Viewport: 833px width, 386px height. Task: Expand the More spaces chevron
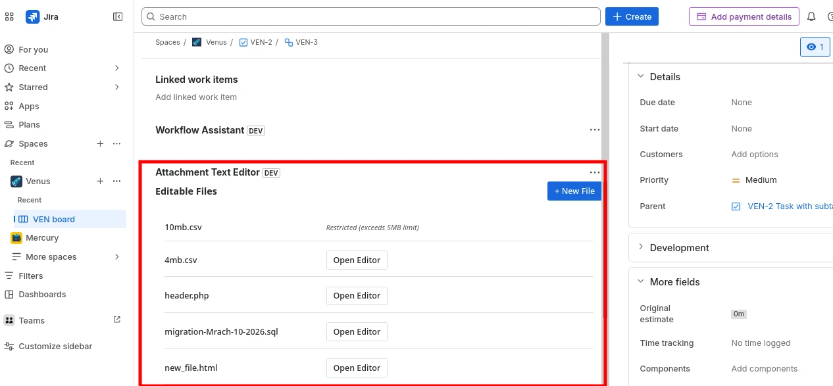[x=117, y=256]
